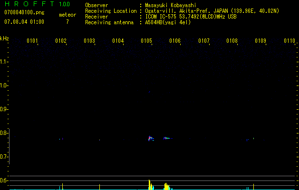The height and width of the screenshot is (190, 299).
Task: Click the yellow amplitude spike near 0109
Action: [253, 187]
